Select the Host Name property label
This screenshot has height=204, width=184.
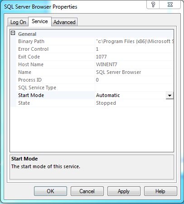pos(31,64)
